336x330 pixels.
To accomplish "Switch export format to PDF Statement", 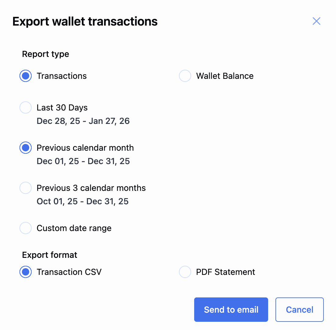I will 185,272.
